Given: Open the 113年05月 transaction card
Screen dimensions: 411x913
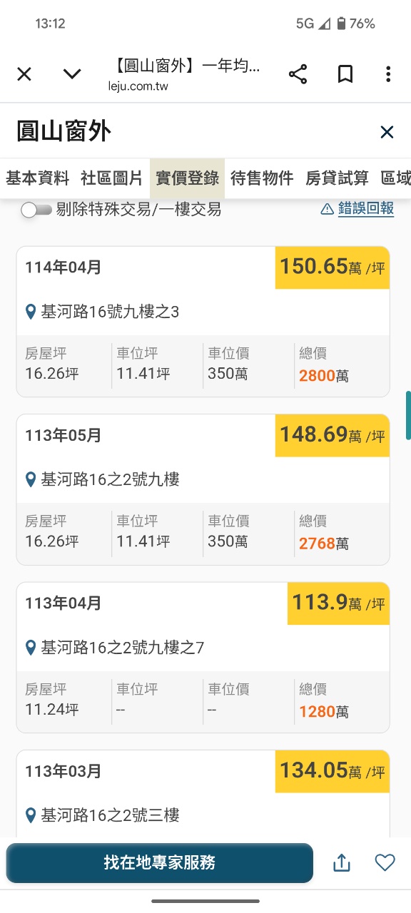Looking at the screenshot, I should tap(203, 489).
